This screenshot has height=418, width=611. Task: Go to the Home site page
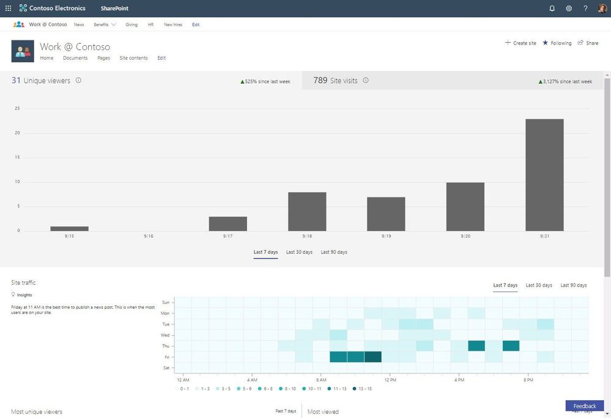click(x=46, y=58)
